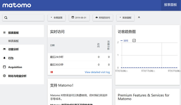181x105 pixels.
Task: Collapse the top controls with double chevron
Action: 139,17
